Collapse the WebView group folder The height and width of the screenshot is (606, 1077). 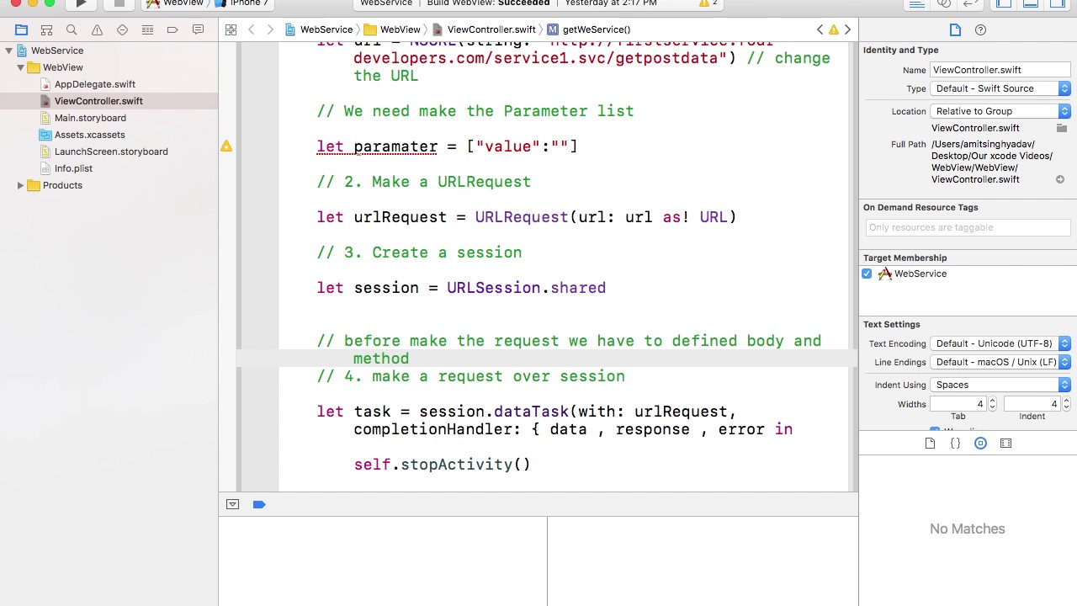[20, 67]
